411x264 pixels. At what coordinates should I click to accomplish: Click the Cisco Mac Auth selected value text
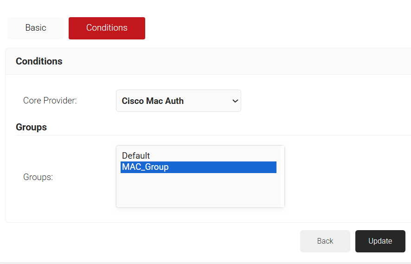(153, 101)
